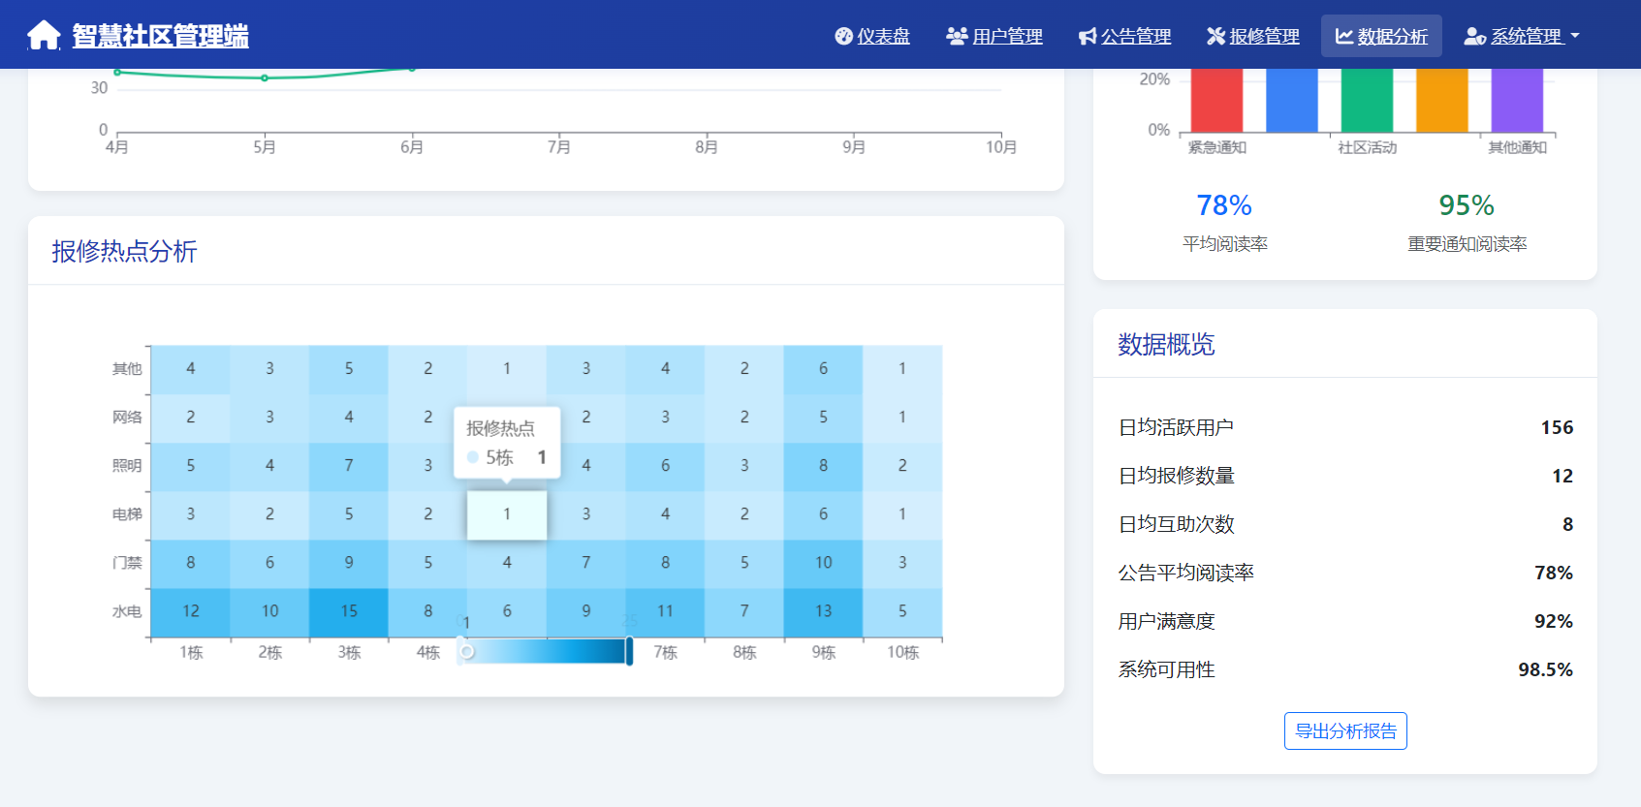Click the heatmap cell 水电 7栋 value 11

665,612
